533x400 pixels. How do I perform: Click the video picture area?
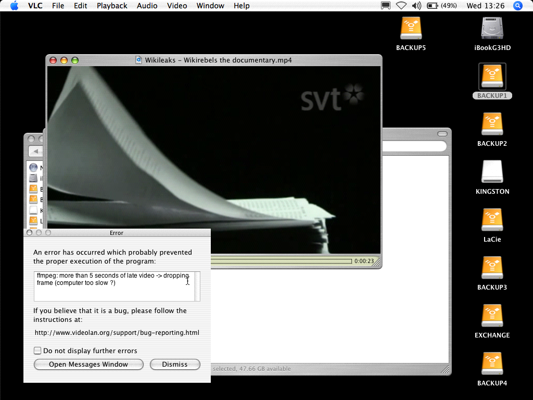[214, 160]
